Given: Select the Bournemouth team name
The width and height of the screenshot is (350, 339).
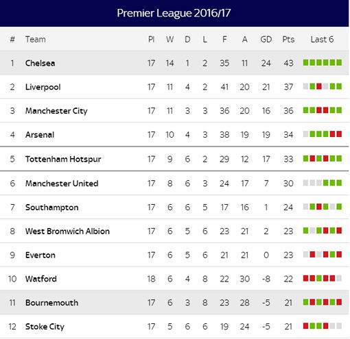Looking at the screenshot, I should tap(51, 303).
